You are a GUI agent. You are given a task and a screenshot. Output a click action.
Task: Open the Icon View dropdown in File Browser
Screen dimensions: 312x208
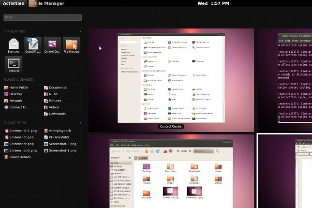(202, 151)
